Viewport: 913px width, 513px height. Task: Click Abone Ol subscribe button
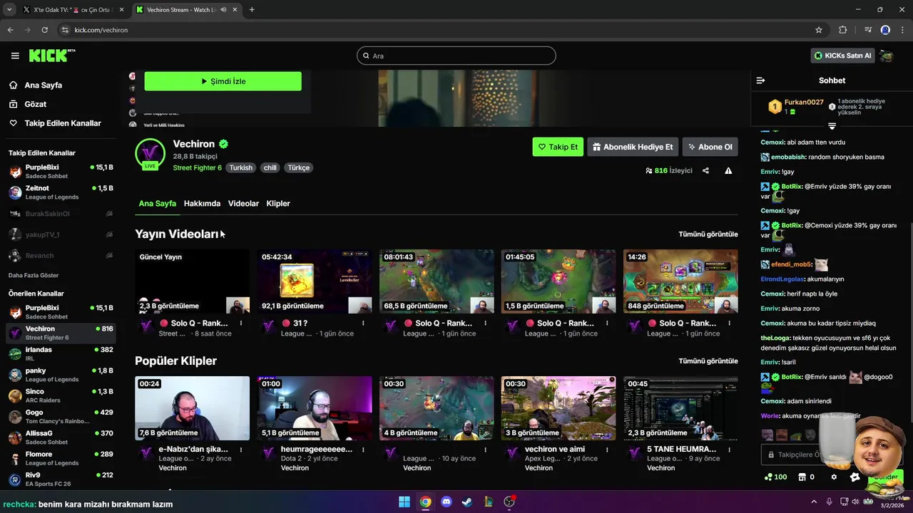[710, 147]
